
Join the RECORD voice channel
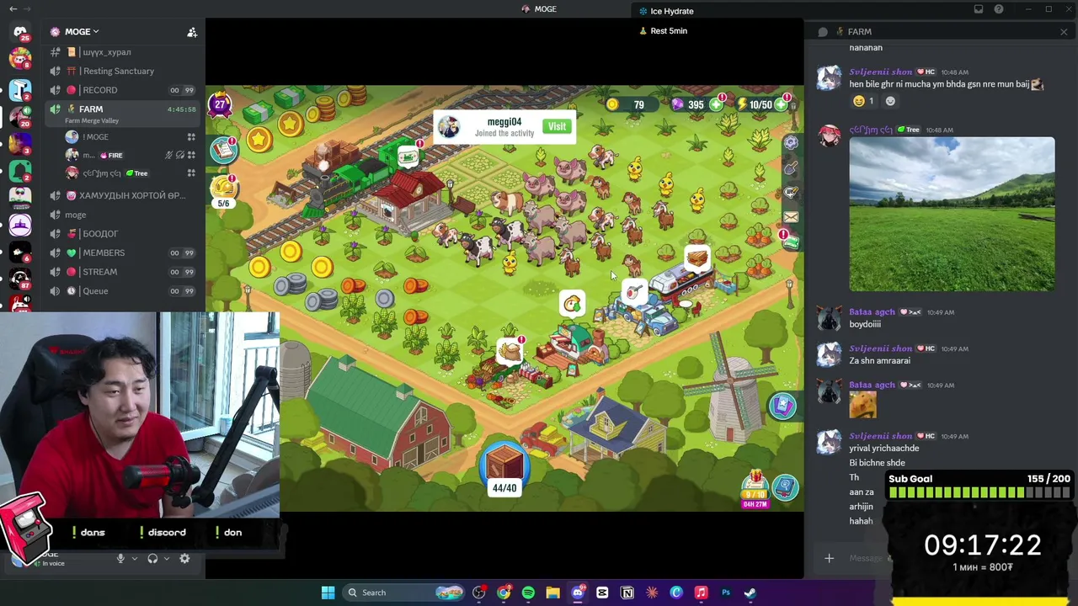point(125,90)
